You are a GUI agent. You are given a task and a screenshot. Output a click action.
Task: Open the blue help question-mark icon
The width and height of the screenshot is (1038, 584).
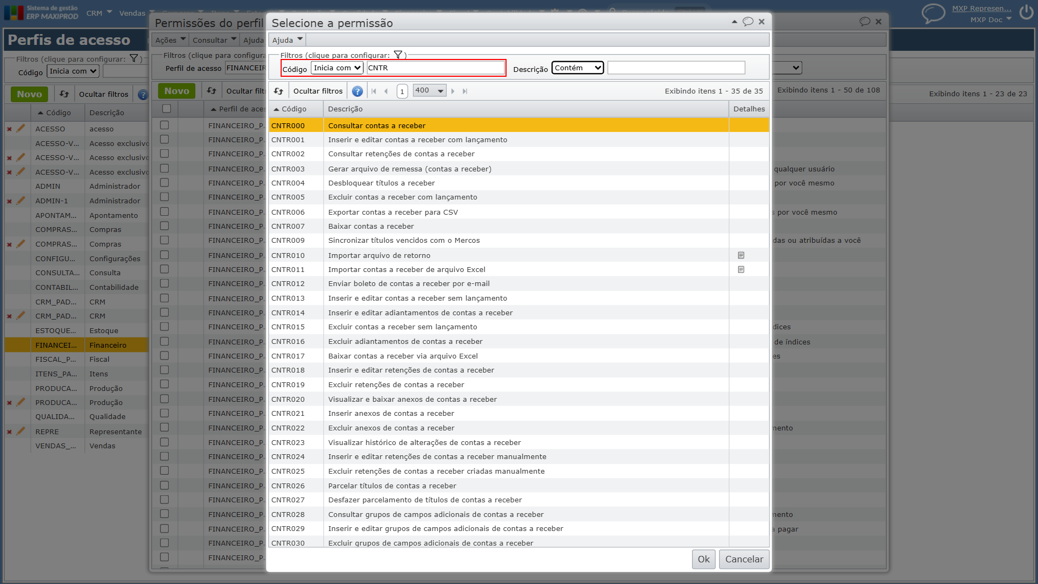pos(357,91)
